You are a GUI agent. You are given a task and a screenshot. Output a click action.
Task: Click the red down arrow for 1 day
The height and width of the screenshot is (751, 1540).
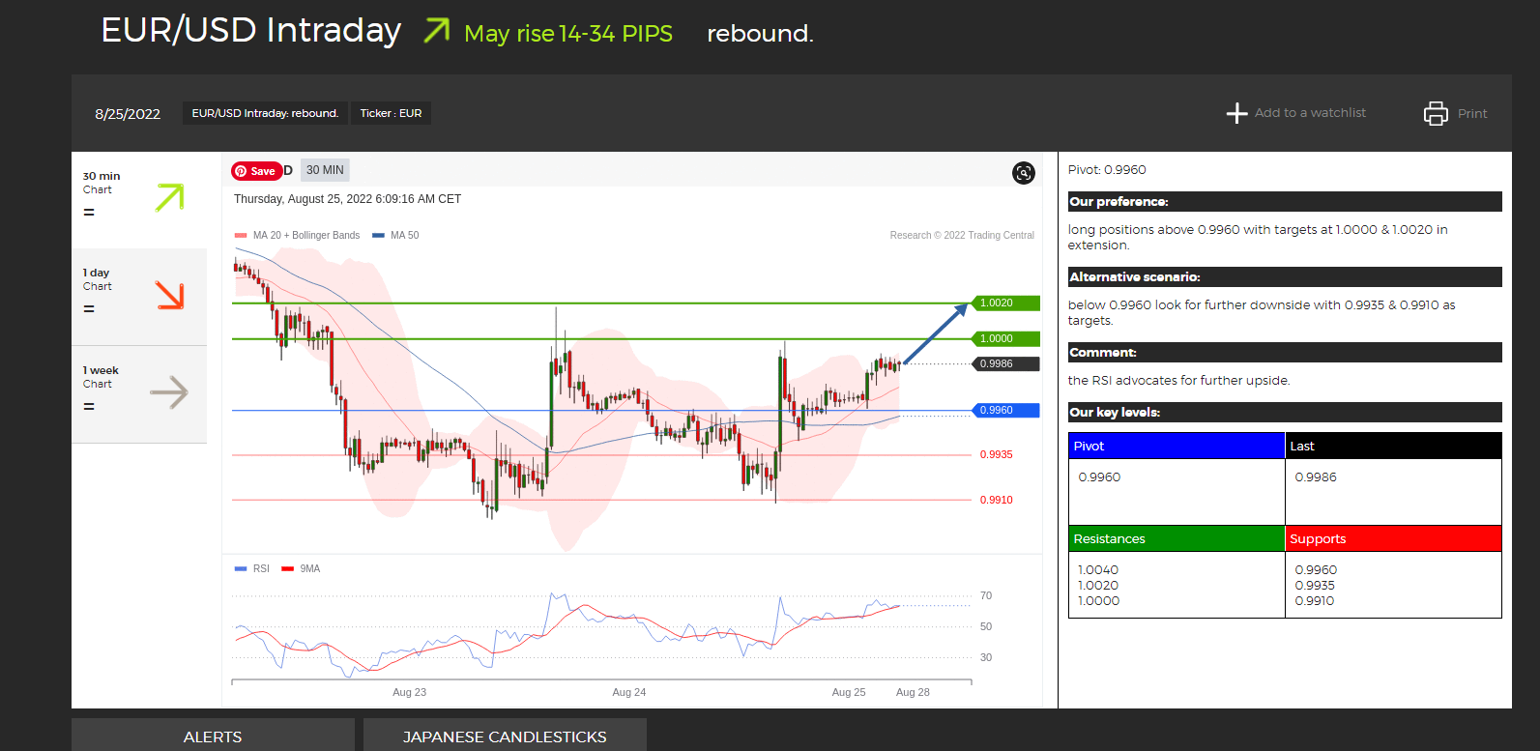click(x=169, y=295)
